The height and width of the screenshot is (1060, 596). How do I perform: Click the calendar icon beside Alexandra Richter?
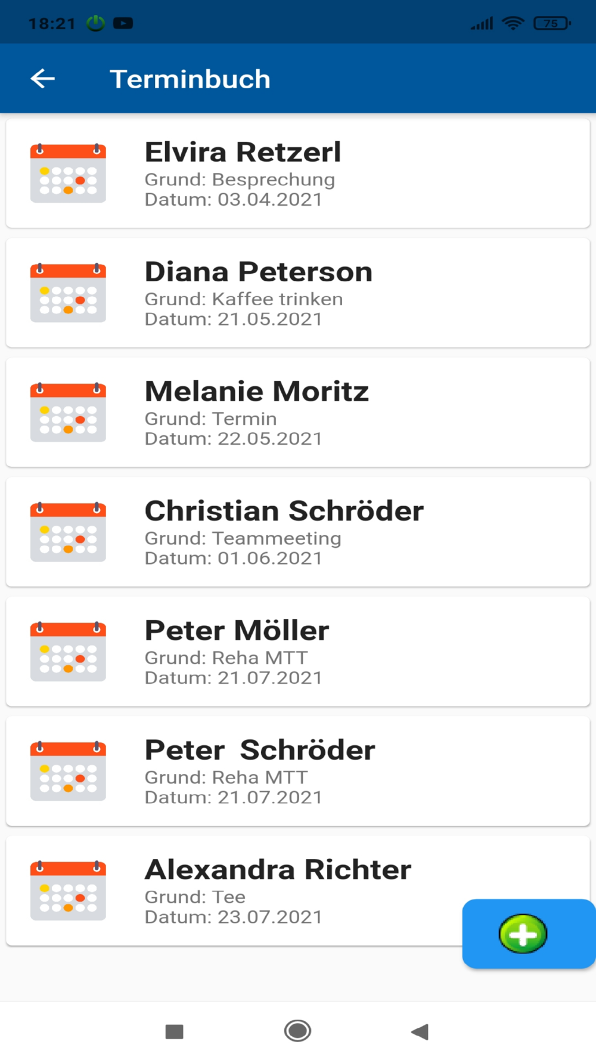68,891
